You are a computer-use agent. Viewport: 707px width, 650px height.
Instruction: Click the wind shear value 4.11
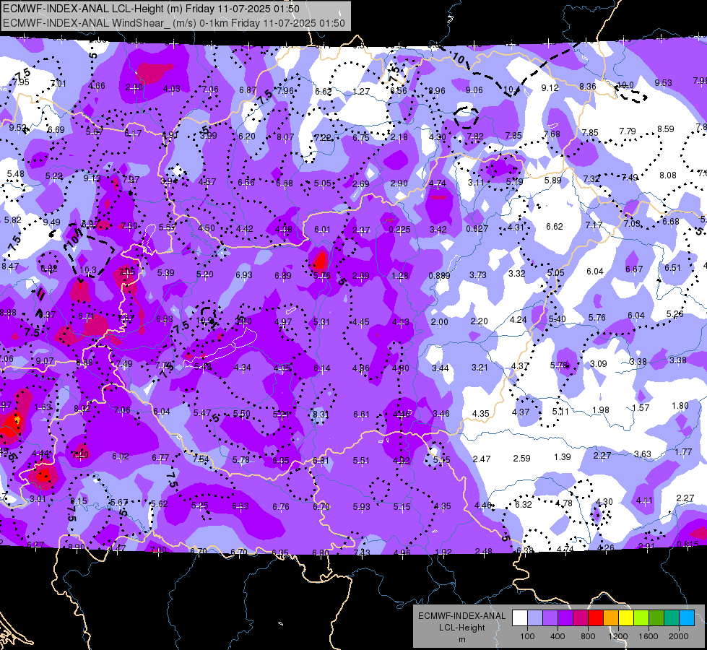tap(644, 500)
